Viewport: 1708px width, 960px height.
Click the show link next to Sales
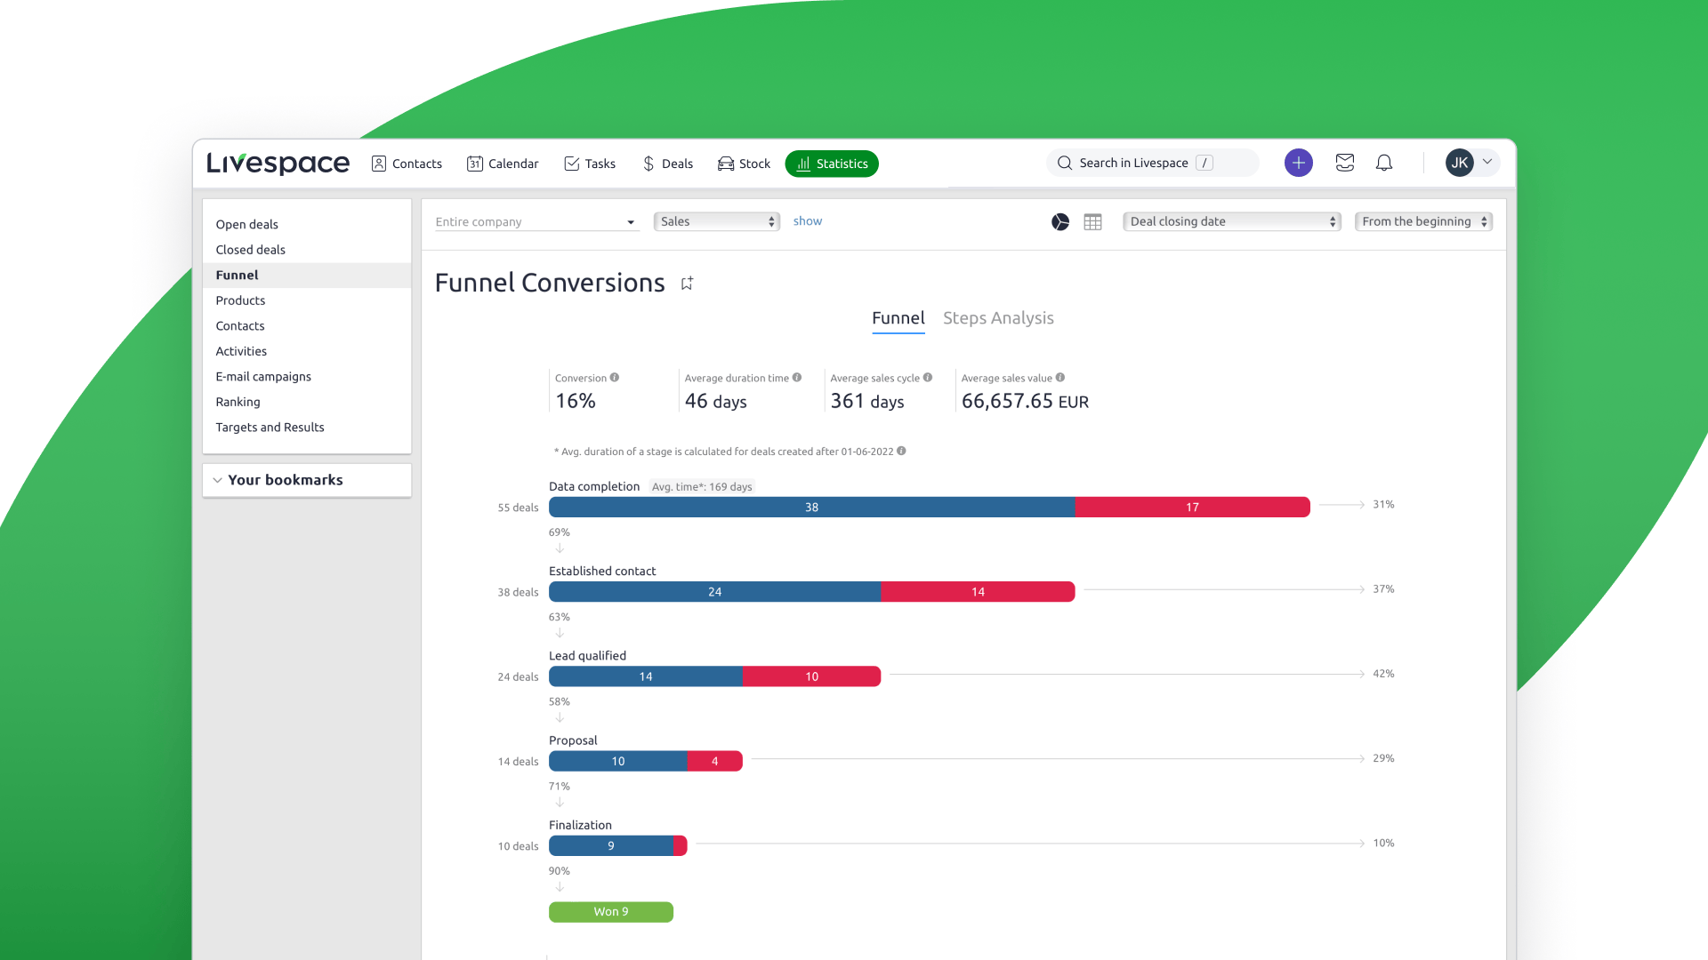click(808, 221)
